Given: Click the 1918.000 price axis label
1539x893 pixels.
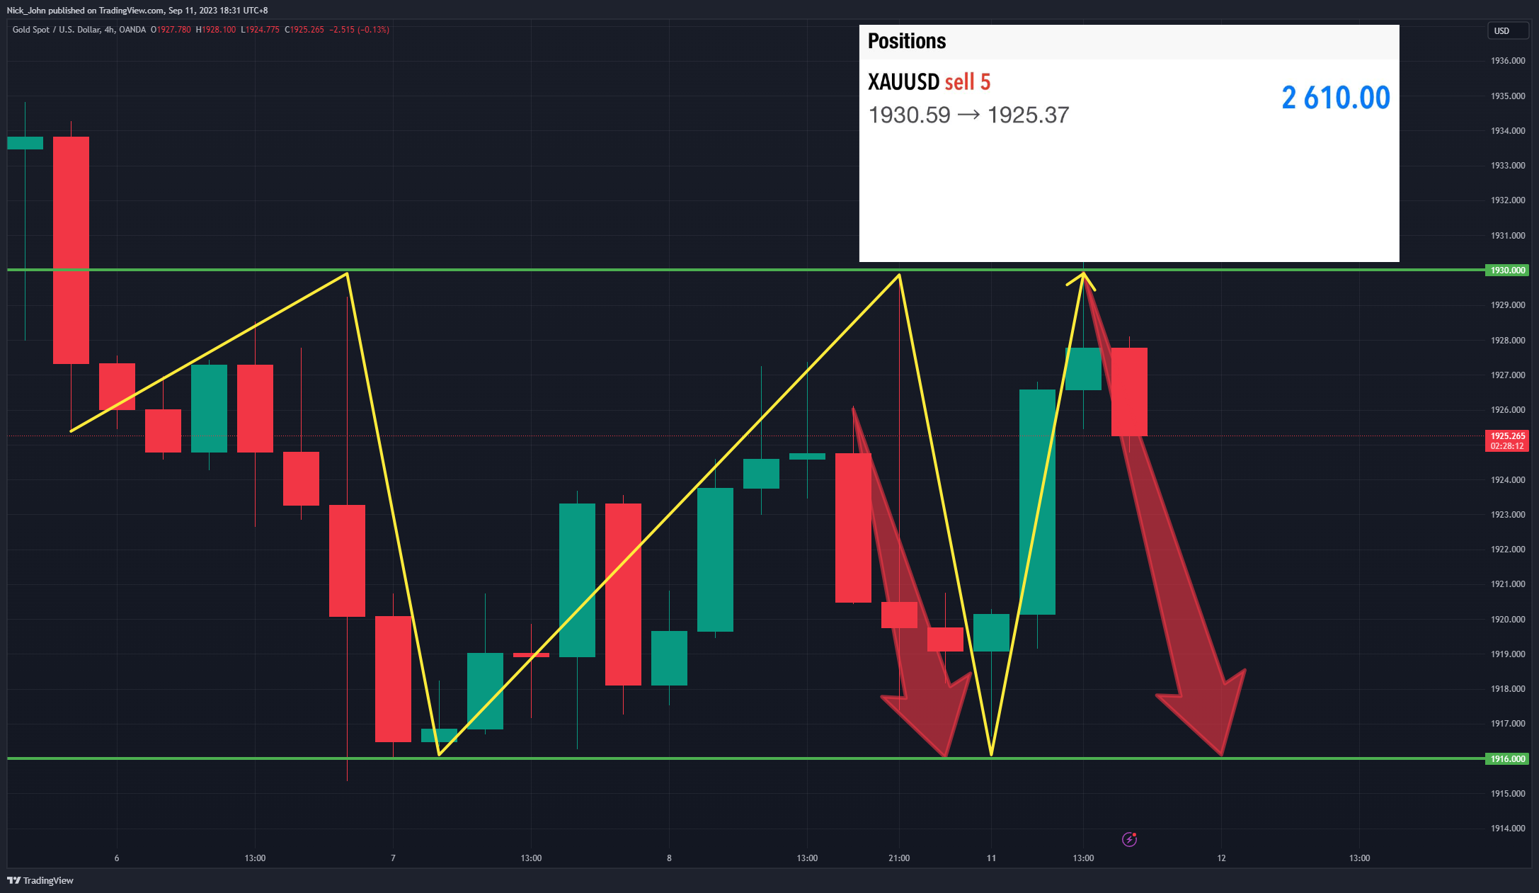Looking at the screenshot, I should [1508, 689].
